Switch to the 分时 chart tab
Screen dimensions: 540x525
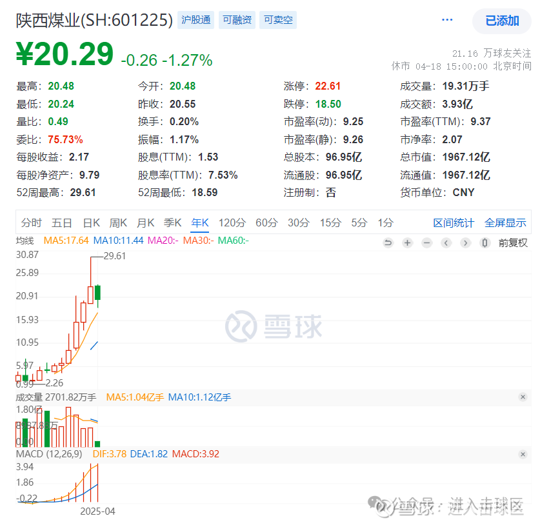pyautogui.click(x=32, y=223)
